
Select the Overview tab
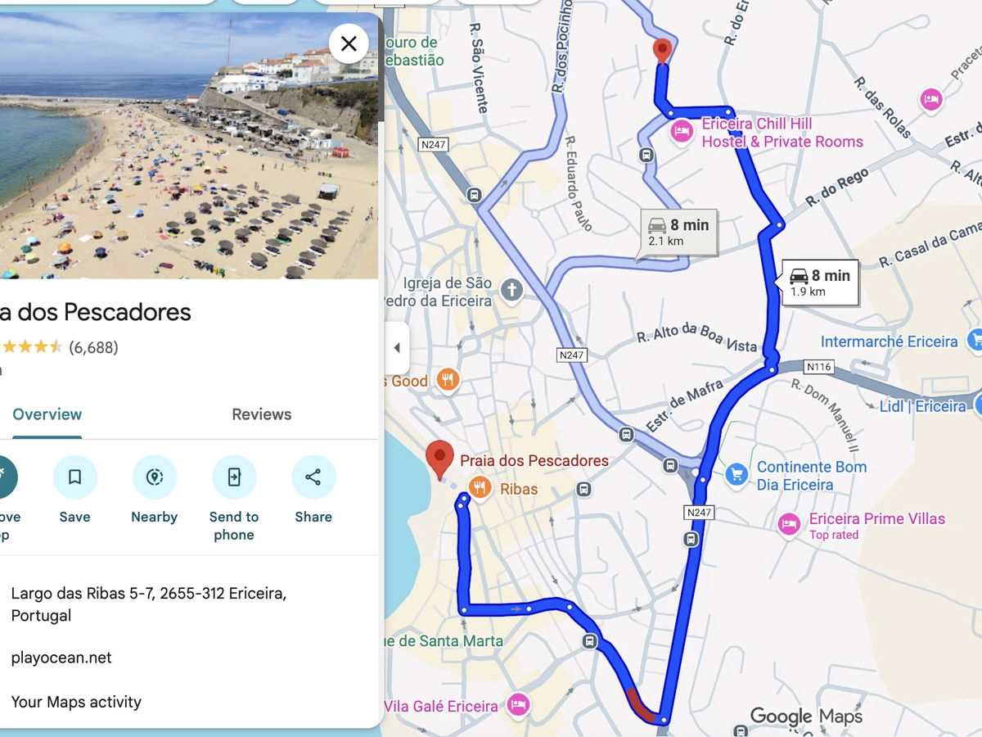coord(47,414)
